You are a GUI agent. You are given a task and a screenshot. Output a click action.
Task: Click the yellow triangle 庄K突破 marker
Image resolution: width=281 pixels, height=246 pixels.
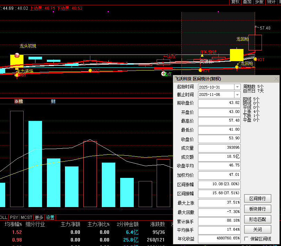[x=202, y=55]
